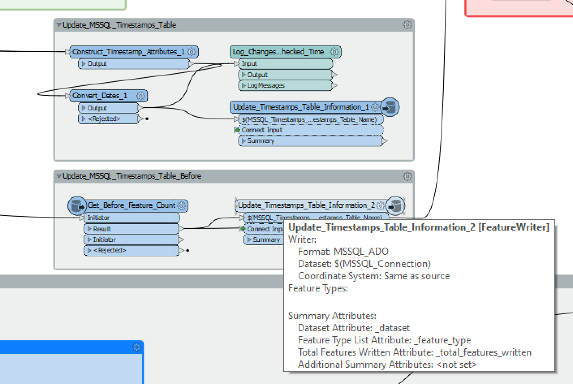Expand Rejected port of Convert_Dates_1
This screenshot has width=573, height=384.
[84, 119]
